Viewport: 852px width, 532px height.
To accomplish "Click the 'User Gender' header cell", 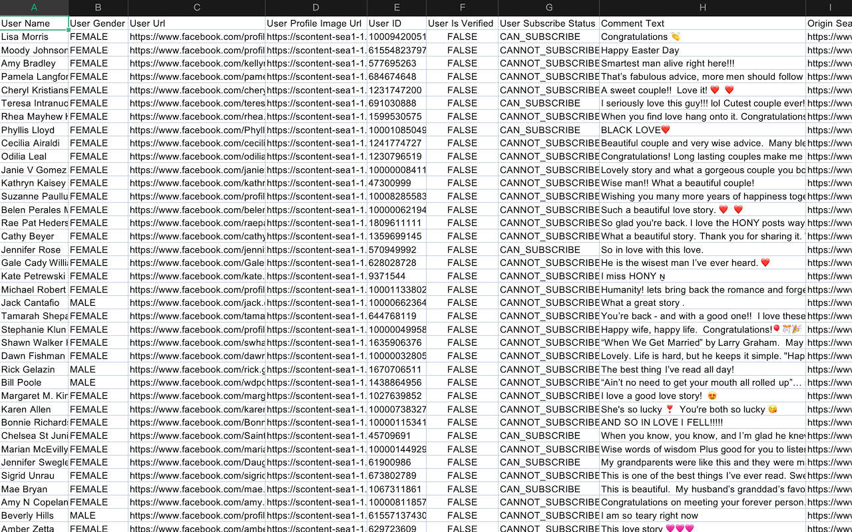I will click(97, 23).
